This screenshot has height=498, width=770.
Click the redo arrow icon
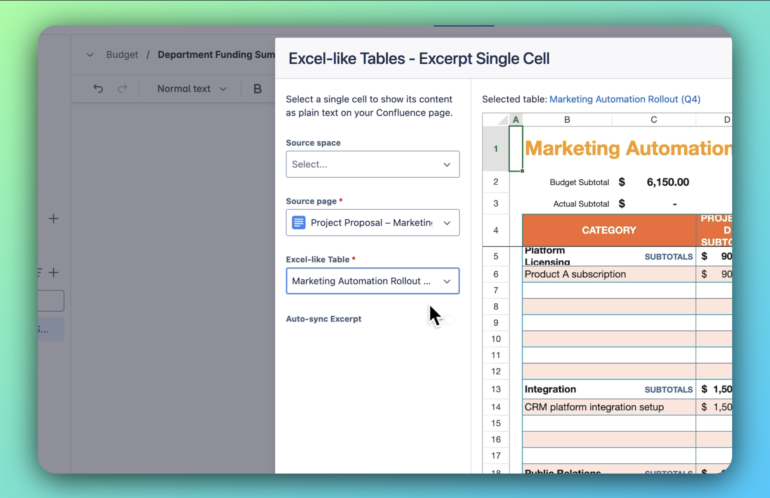(122, 88)
